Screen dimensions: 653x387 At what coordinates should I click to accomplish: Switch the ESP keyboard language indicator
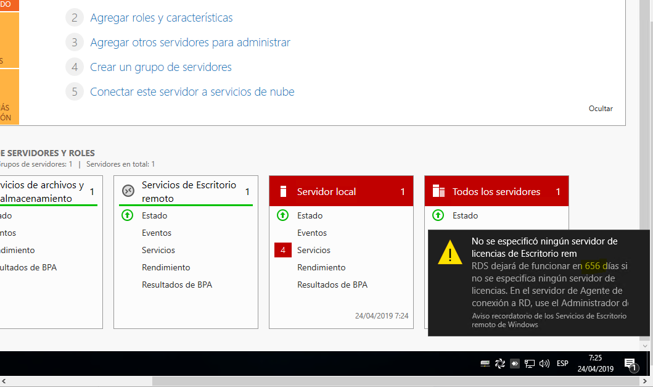point(562,364)
